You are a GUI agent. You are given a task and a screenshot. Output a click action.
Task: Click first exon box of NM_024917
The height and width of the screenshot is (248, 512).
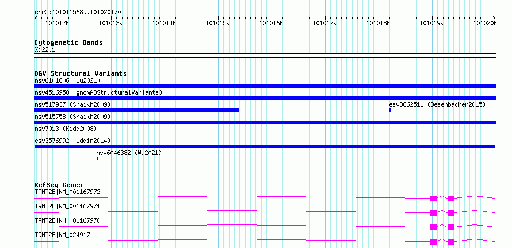[433, 242]
